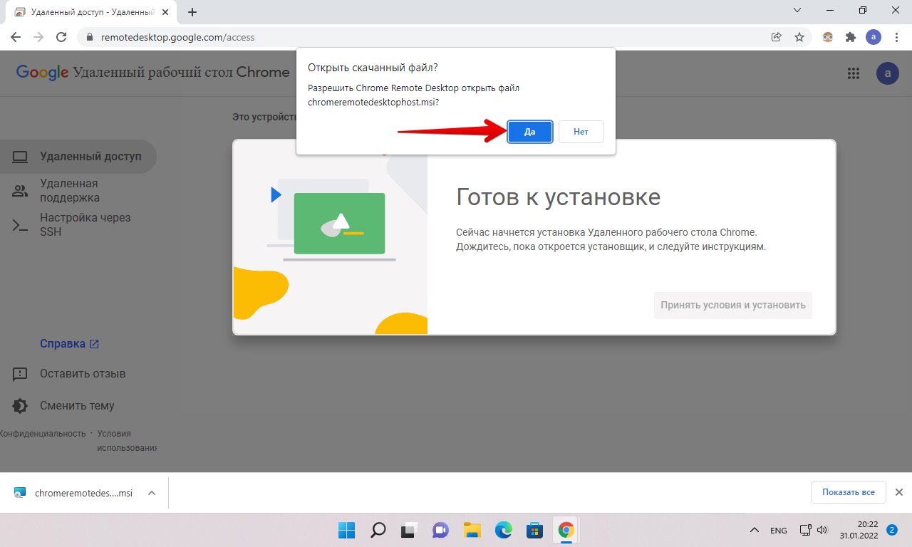Bookmark the page with the star icon
The image size is (912, 547).
[799, 37]
